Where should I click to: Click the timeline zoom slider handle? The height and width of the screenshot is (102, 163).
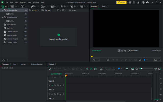(142, 69)
